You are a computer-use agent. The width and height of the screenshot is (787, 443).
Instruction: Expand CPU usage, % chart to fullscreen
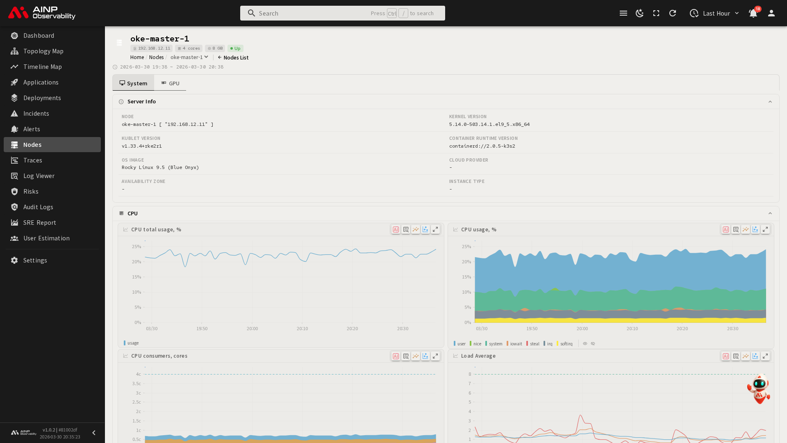tap(765, 230)
